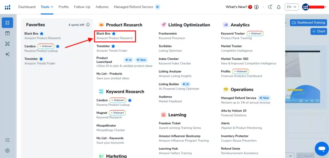The height and width of the screenshot is (158, 329).
Task: Select the dashboard grid icon in the sidebar
Action: click(x=7, y=23)
